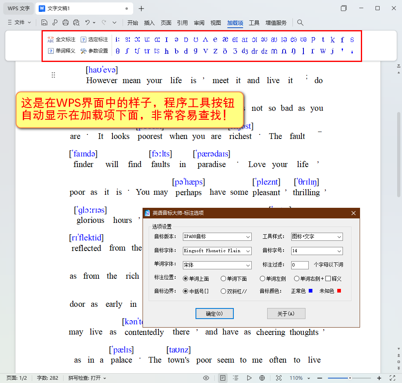Pick the blue 正常色 color swatch
This screenshot has height=383, width=402.
coord(310,291)
